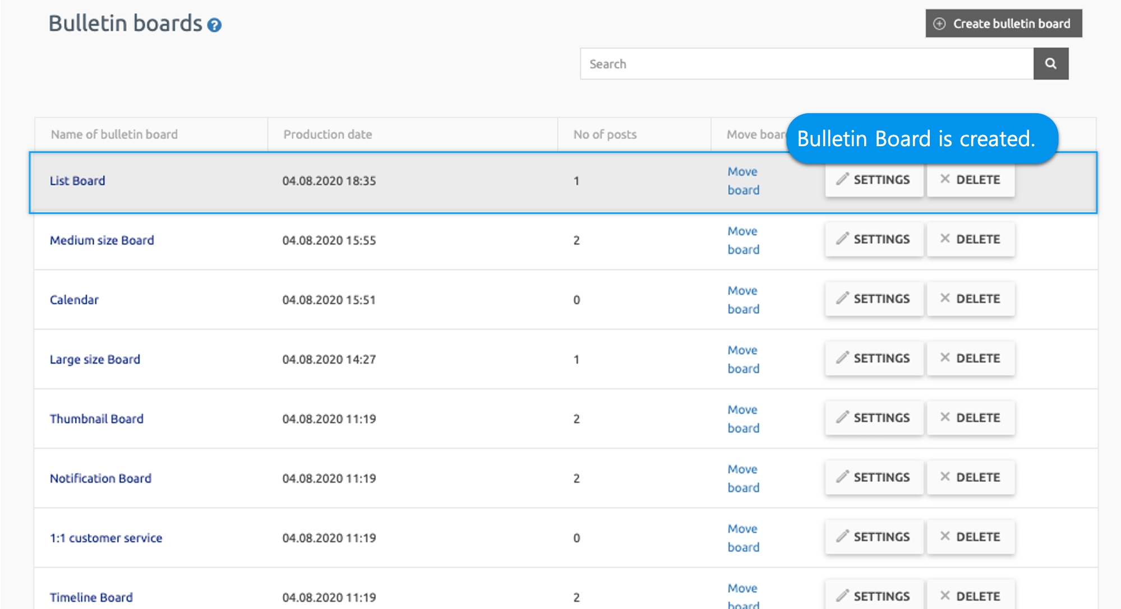Click the Create bulletin board button
Image resolution: width=1121 pixels, height=609 pixels.
[x=1003, y=24]
